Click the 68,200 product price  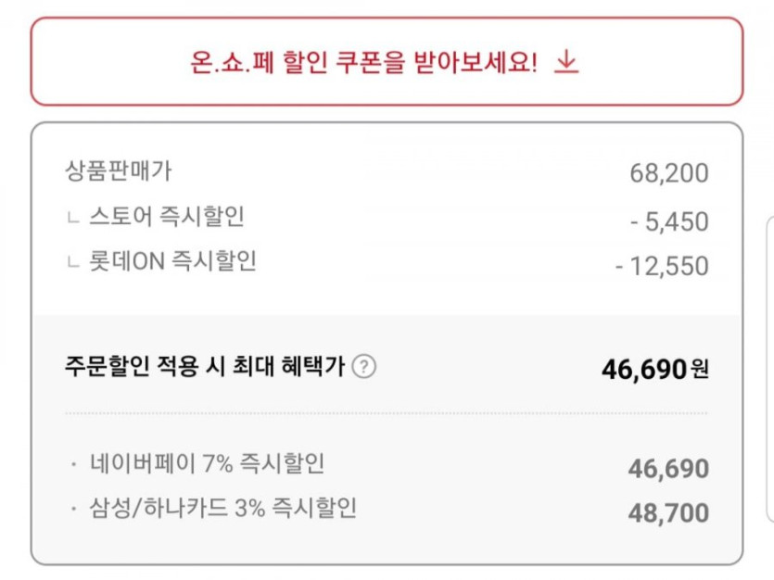[x=668, y=173]
